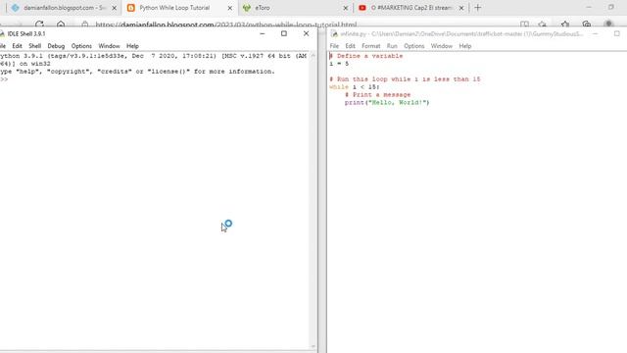Open Edit menu in IDLE Shell
This screenshot has width=627, height=353.
[x=17, y=46]
